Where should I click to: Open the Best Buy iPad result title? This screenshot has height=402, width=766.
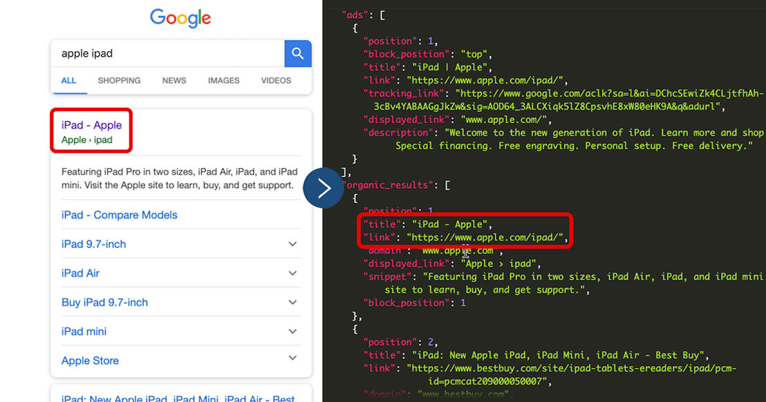178,397
